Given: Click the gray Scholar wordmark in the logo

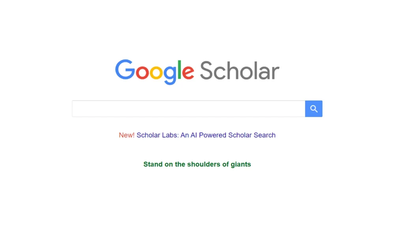Looking at the screenshot, I should [x=239, y=72].
